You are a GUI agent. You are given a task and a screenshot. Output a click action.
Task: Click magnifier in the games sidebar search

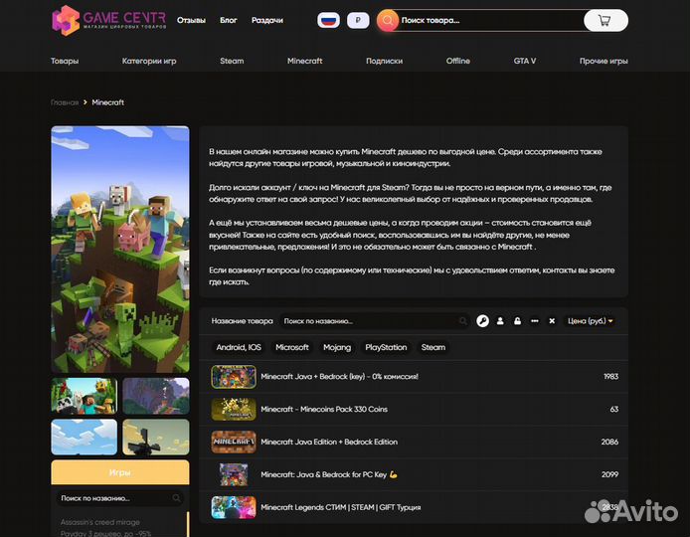176,498
